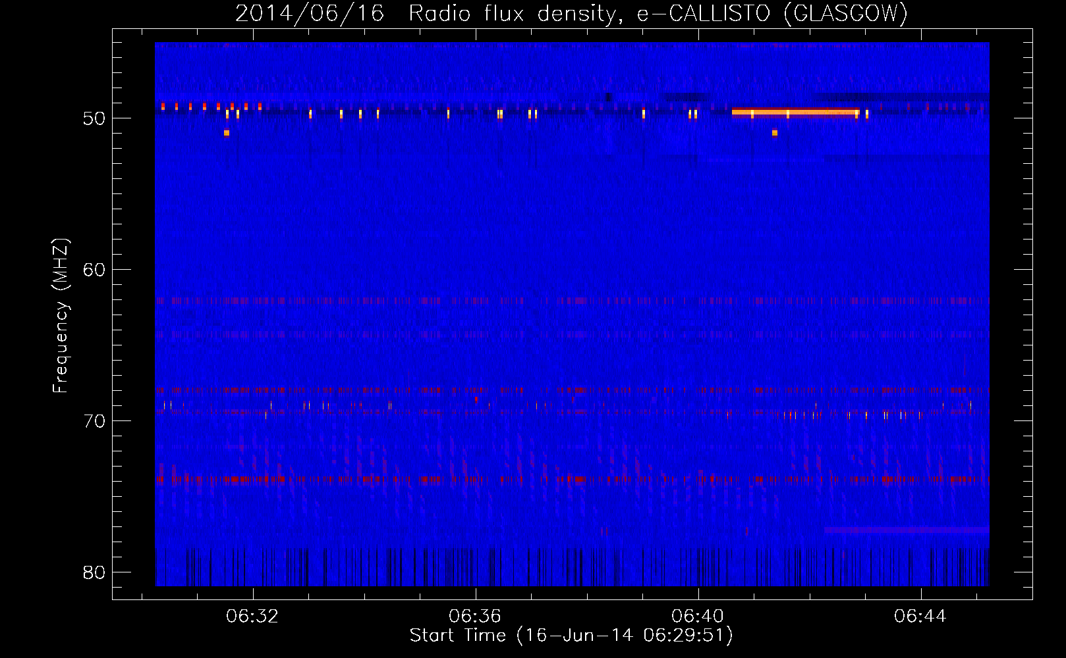Click the 'Frequency (MHZ)' axis label
The image size is (1066, 658).
61,316
